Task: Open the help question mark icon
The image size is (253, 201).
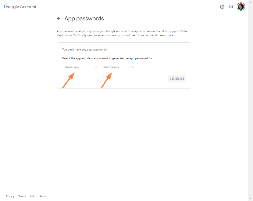Action: 222,7
